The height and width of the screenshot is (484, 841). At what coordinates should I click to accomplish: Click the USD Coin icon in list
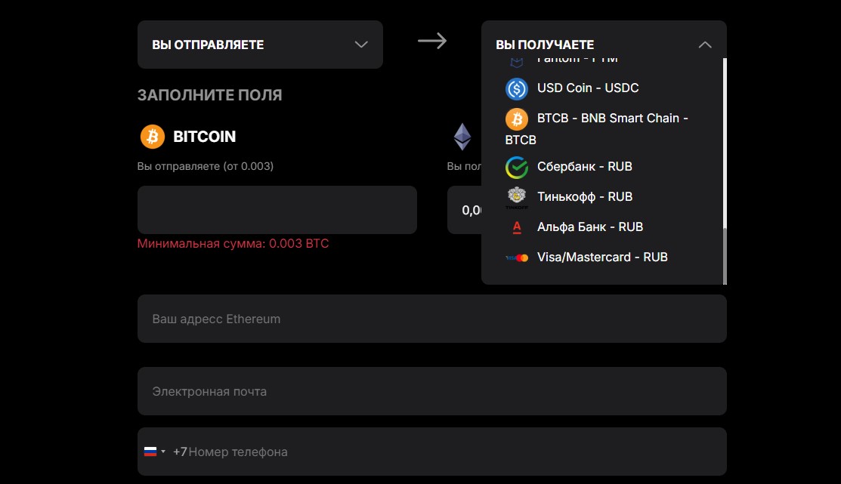[517, 88]
